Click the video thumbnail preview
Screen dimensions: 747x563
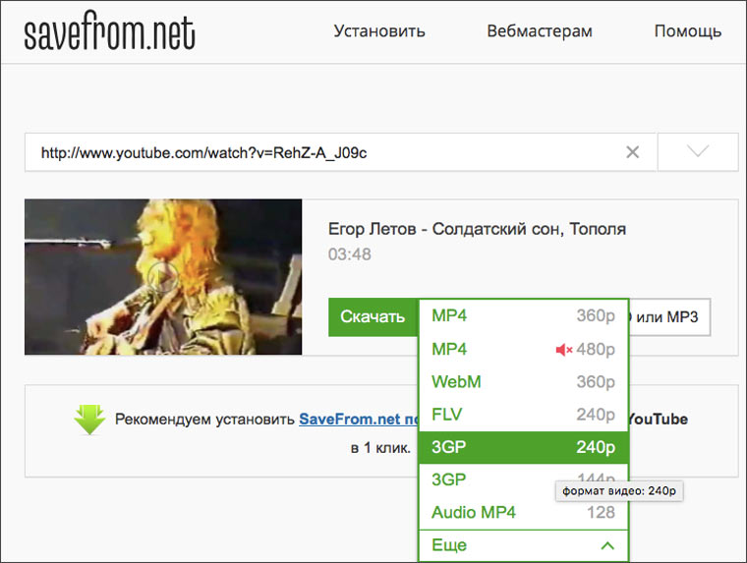point(163,277)
